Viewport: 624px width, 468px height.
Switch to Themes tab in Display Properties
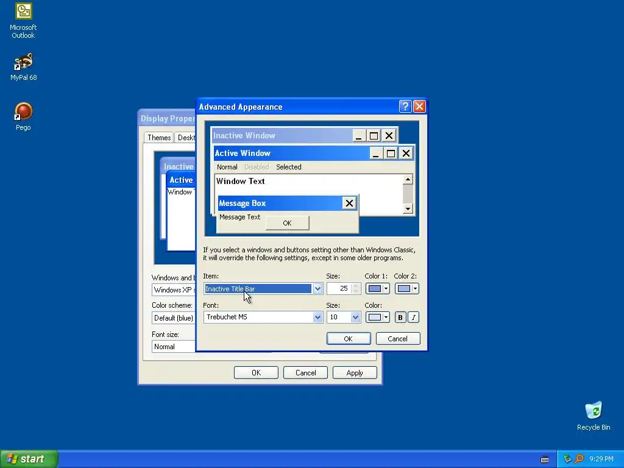coord(159,137)
